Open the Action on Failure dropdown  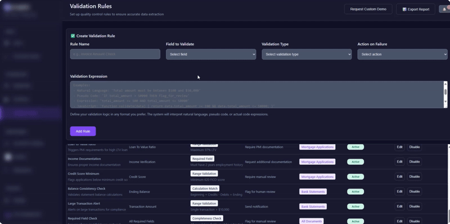[x=402, y=54]
